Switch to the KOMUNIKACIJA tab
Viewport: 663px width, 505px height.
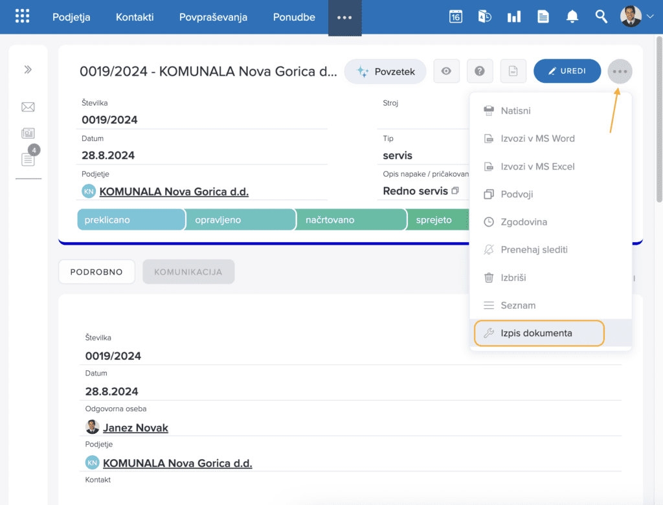[188, 272]
